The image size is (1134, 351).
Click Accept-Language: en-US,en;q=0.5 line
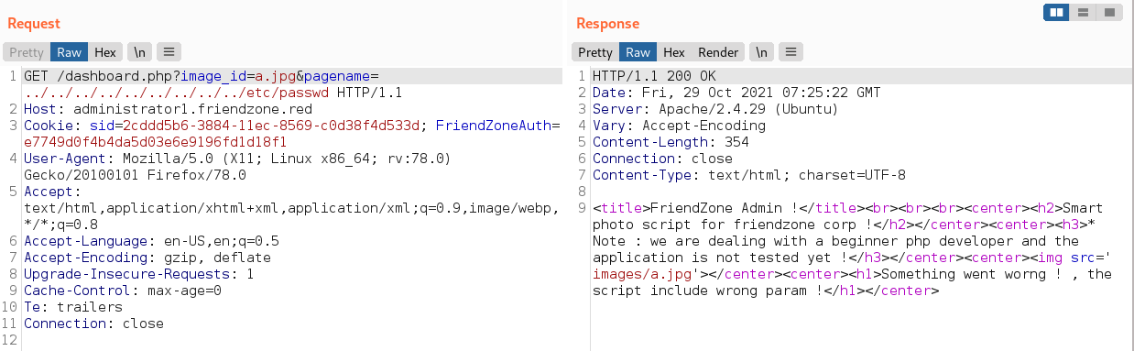[x=151, y=241]
